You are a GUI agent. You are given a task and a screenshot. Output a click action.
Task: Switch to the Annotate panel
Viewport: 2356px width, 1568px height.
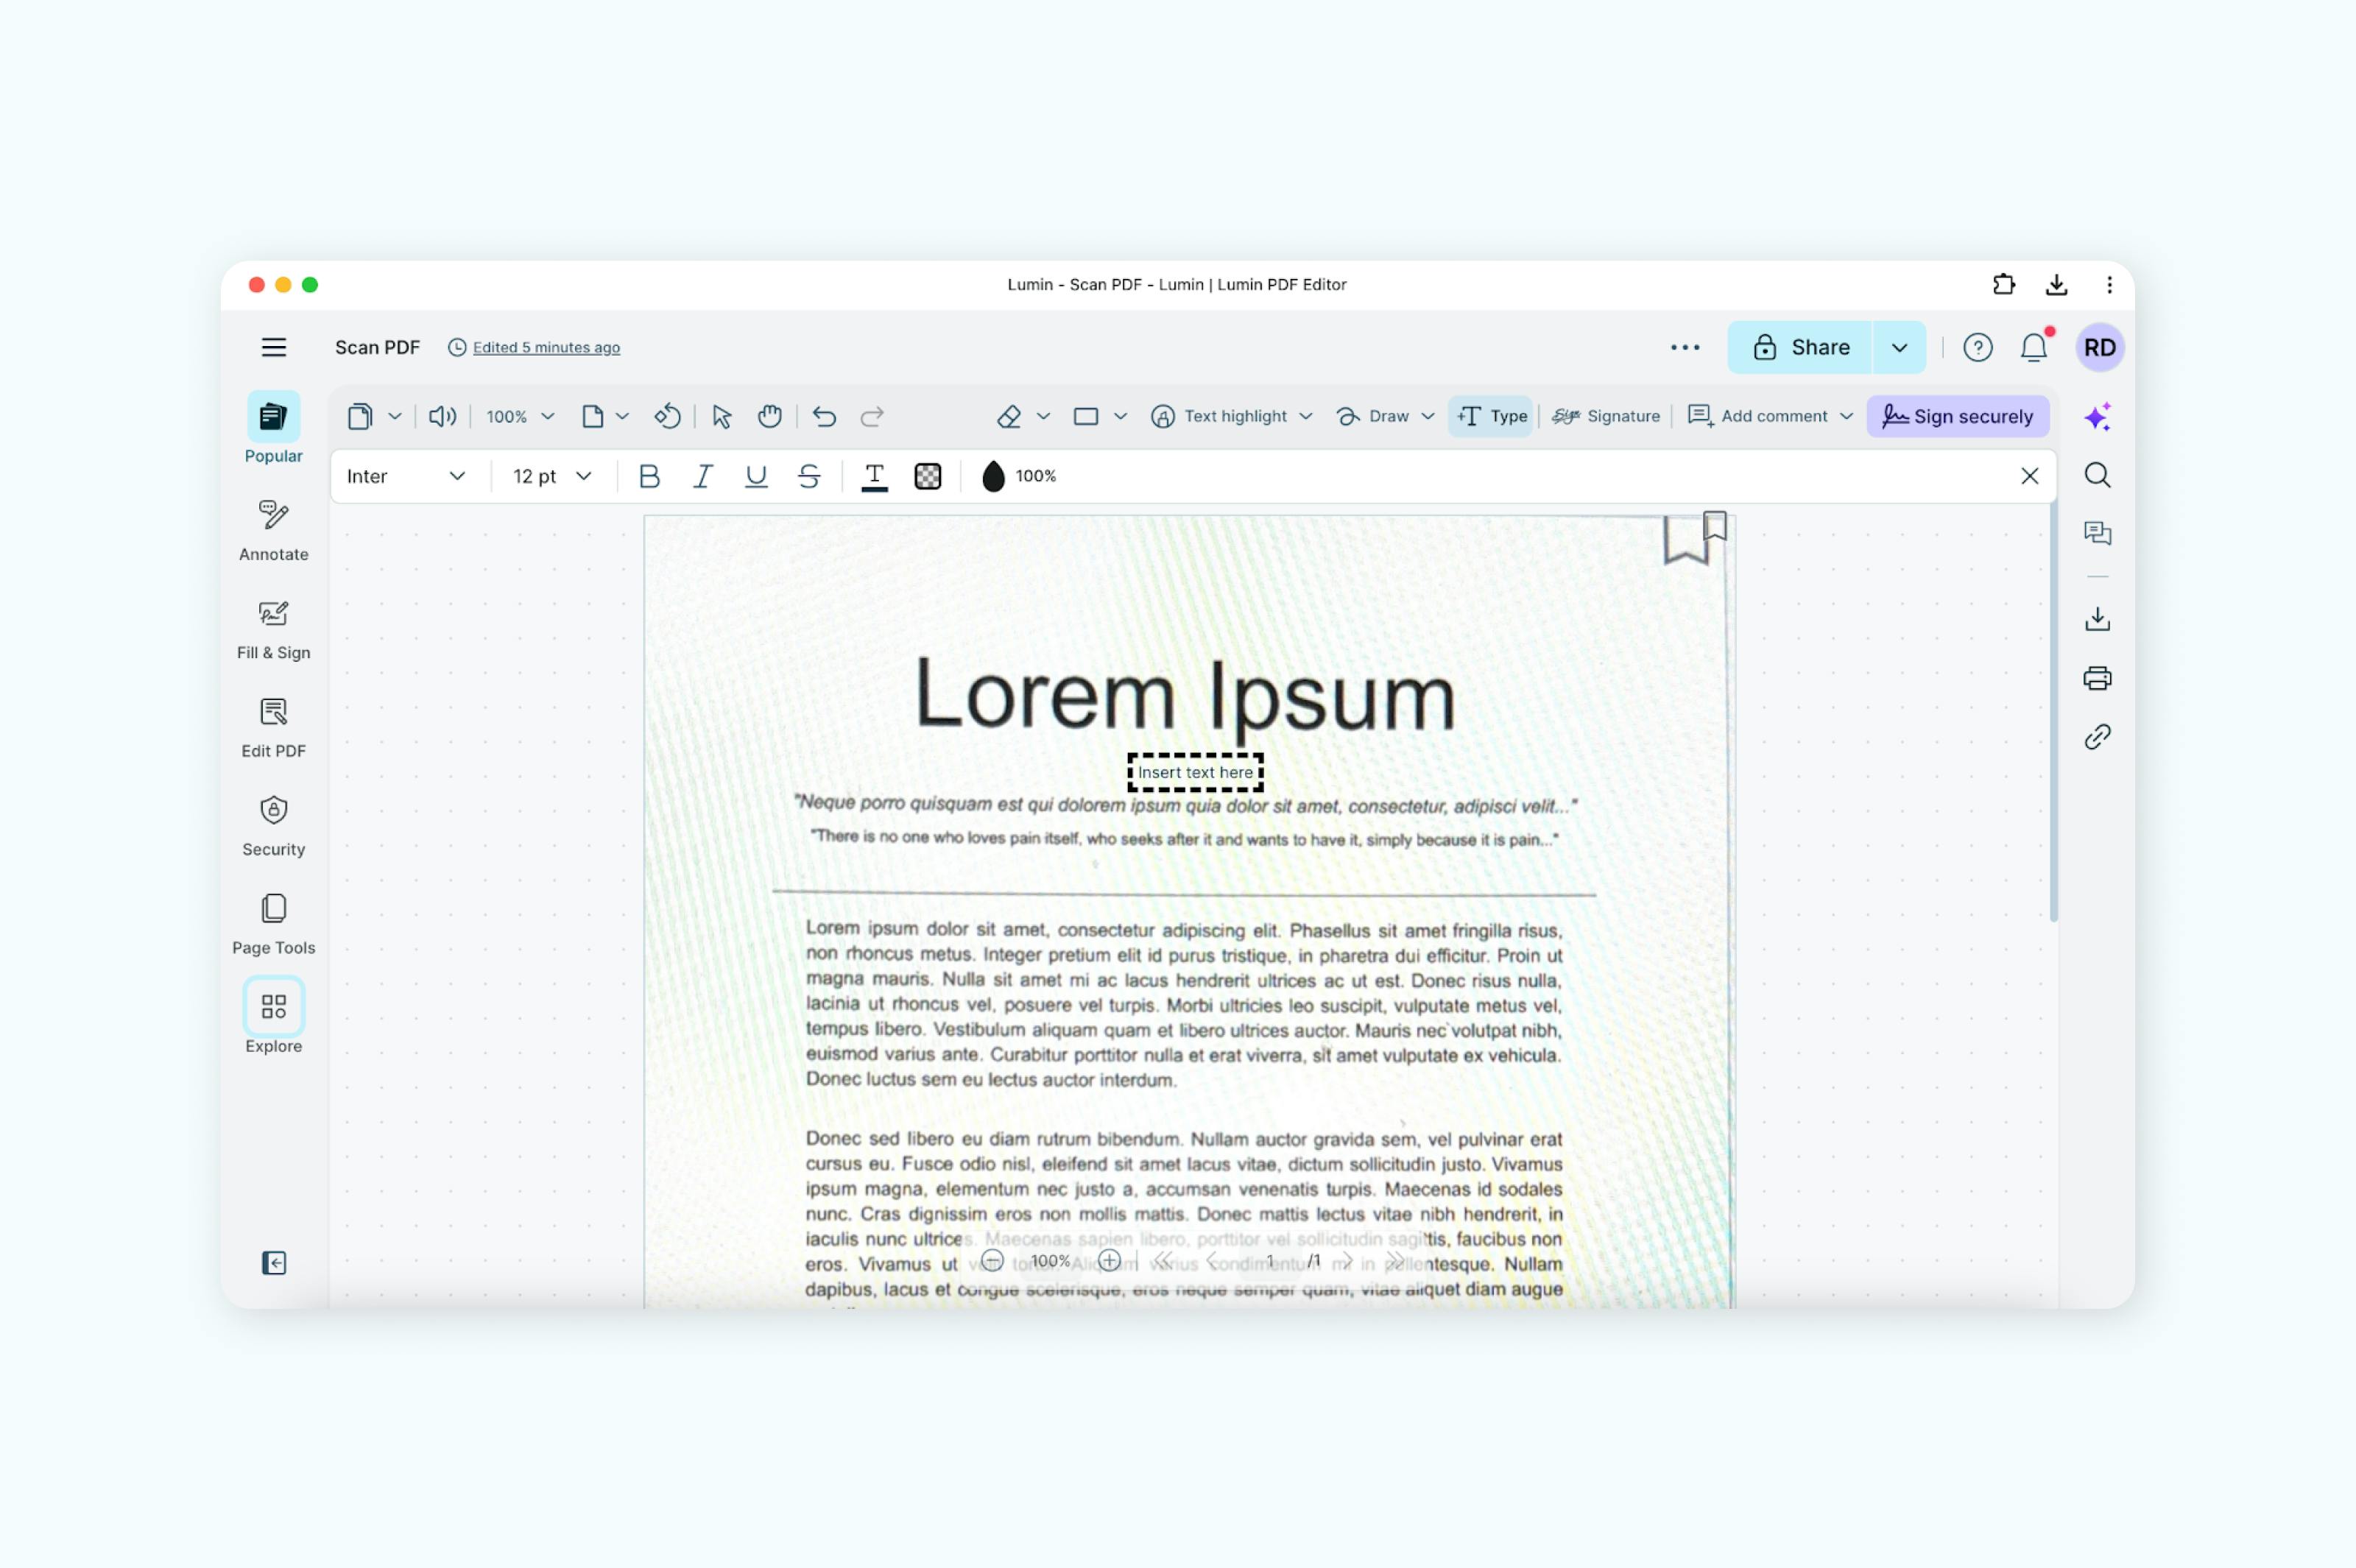[x=273, y=531]
